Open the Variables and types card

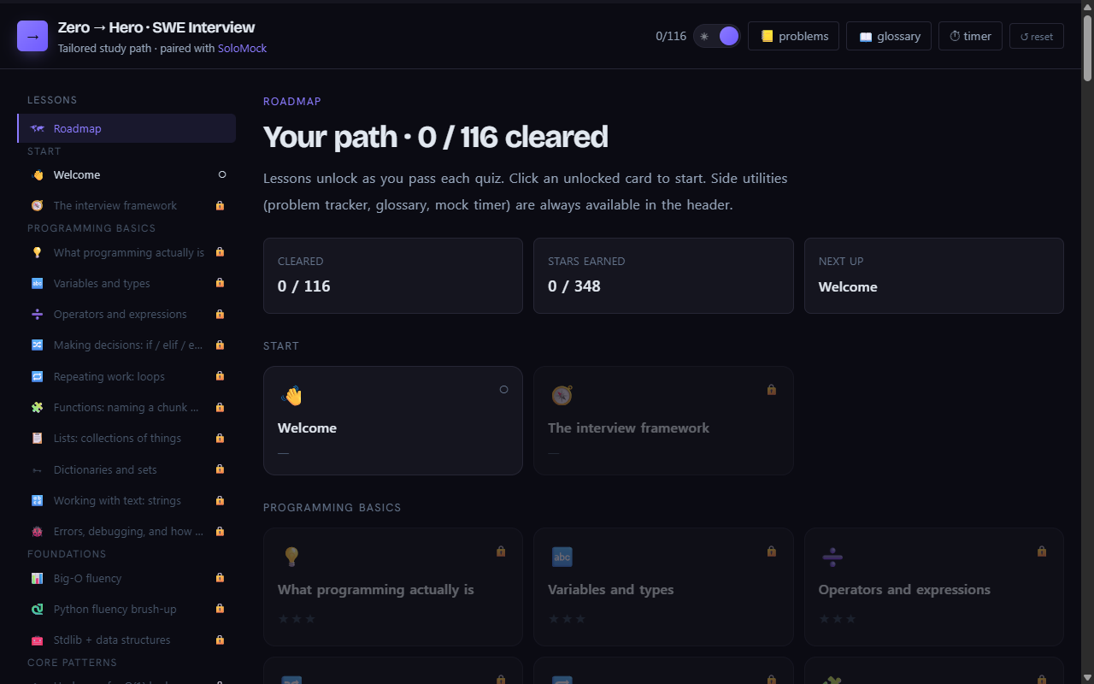click(663, 587)
